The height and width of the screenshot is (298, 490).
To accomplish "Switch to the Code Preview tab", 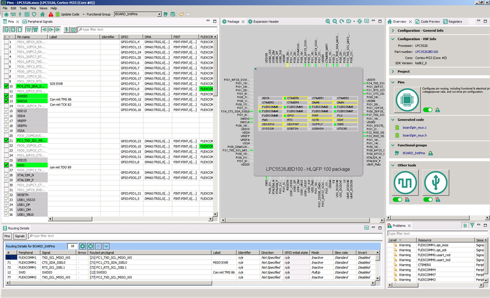I will [x=427, y=22].
